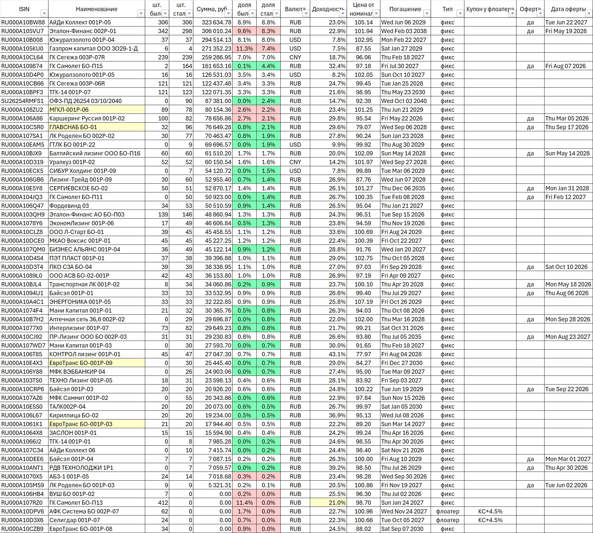Select the 'ГК Сегежа 003P-07R' cell
Viewport: 593px width, 533px height.
coord(97,57)
